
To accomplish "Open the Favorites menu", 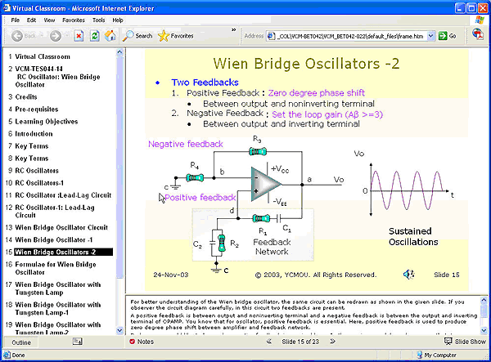I will point(74,20).
